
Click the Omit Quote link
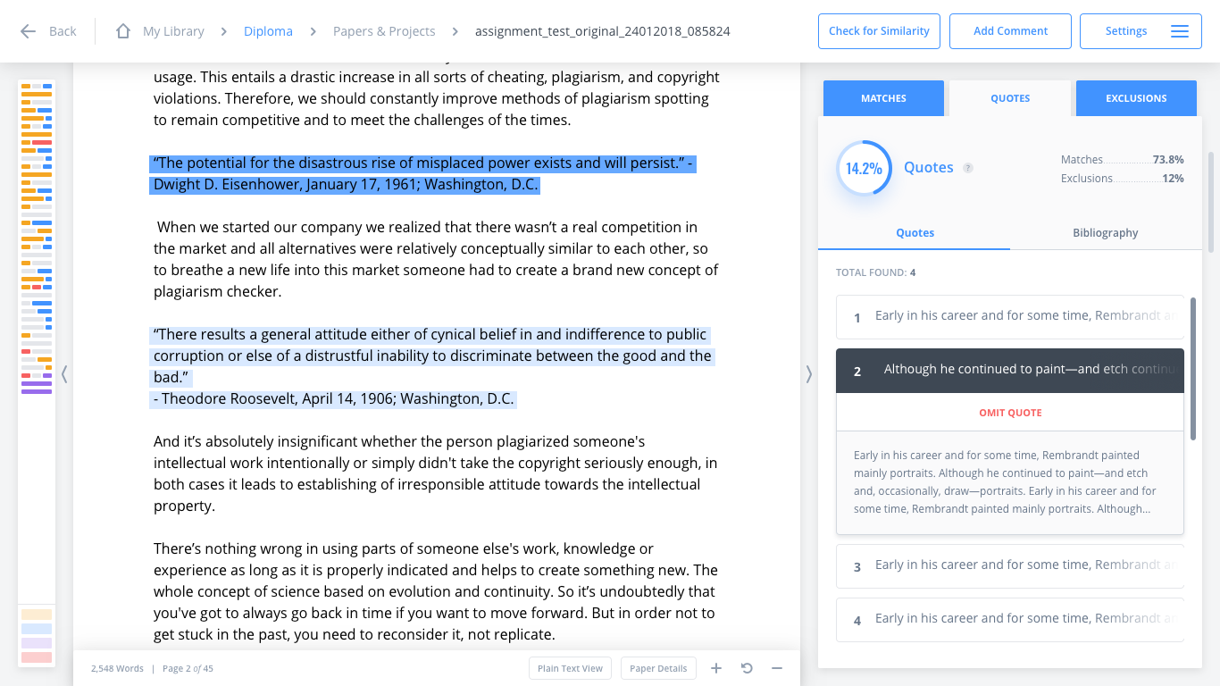(x=1010, y=413)
